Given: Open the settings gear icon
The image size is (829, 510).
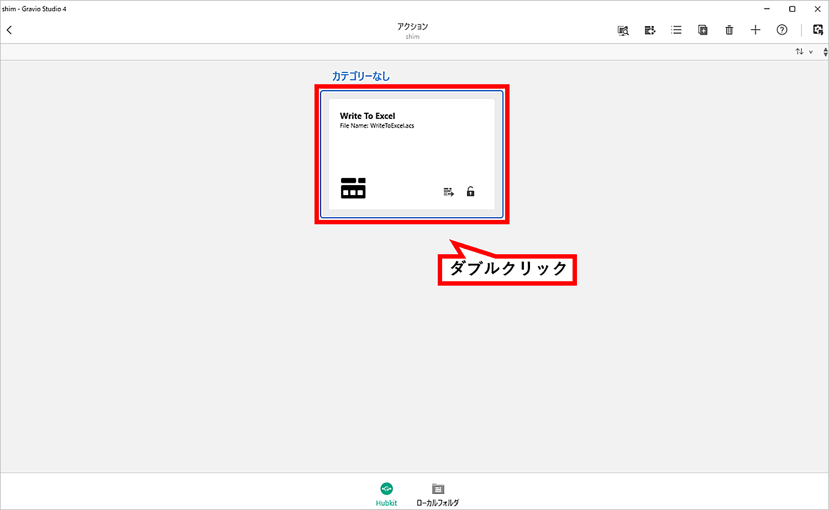Looking at the screenshot, I should [x=818, y=30].
